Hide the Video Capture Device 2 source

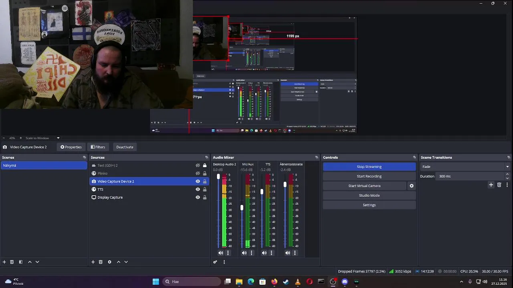coord(198,182)
